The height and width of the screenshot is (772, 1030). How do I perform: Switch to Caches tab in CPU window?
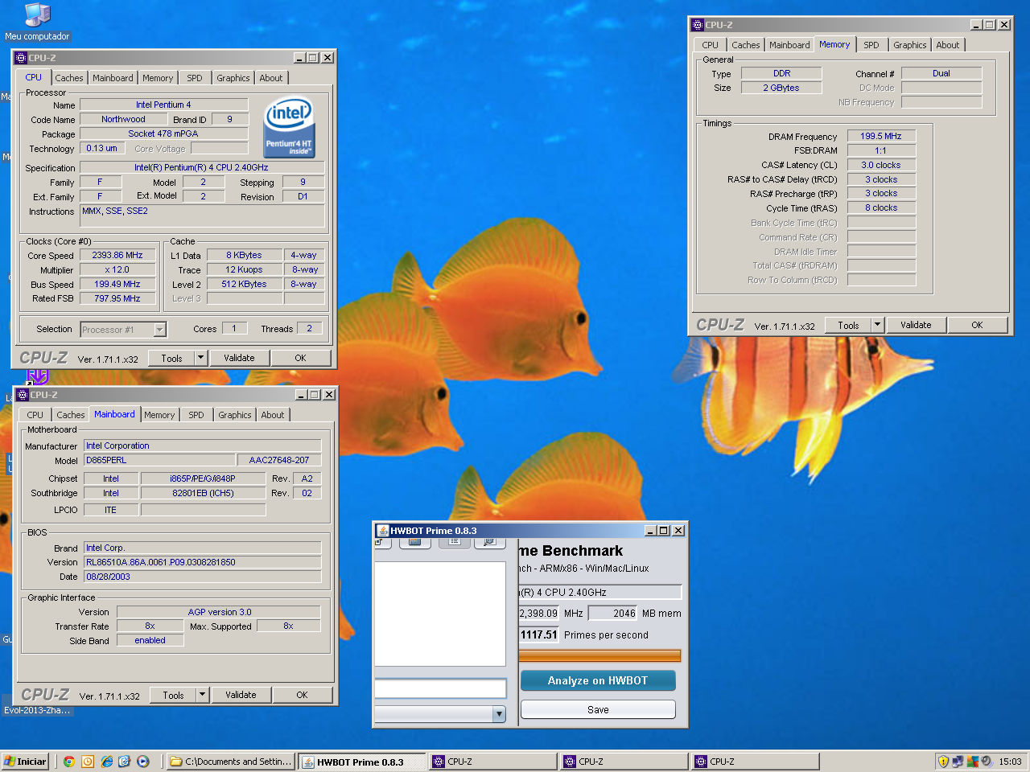[x=69, y=78]
